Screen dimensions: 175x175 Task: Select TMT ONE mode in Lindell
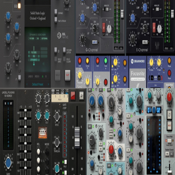coord(62,91)
